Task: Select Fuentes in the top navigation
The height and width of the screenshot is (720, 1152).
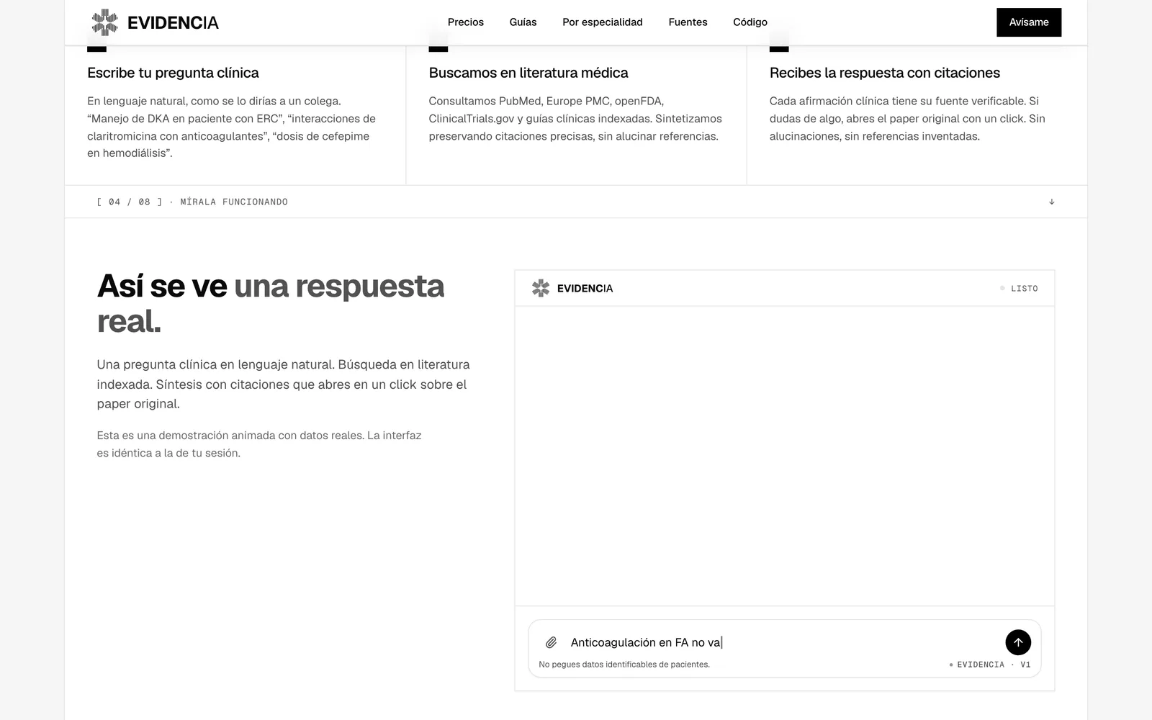Action: pos(688,22)
